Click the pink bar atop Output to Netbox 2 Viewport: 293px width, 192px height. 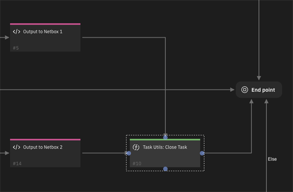tap(45, 140)
